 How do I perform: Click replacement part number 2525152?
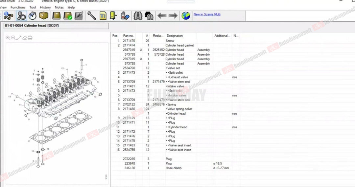point(158,50)
